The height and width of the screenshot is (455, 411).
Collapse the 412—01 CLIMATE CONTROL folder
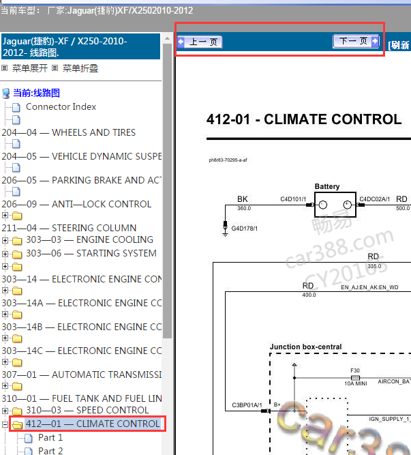(5, 425)
